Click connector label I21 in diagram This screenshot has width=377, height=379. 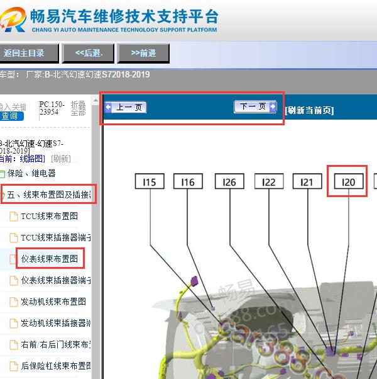coord(307,181)
